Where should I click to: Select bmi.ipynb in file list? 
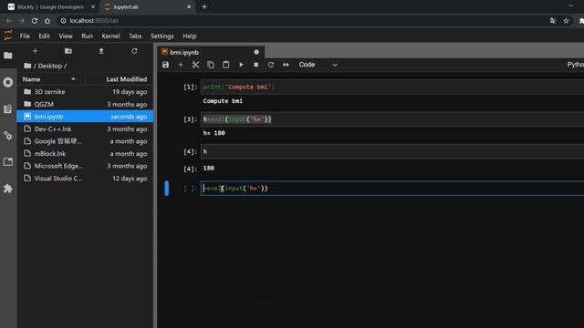[85, 117]
